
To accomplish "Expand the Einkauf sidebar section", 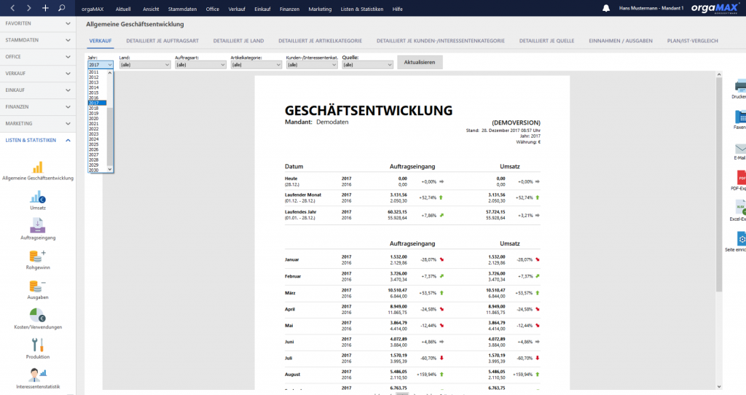I will click(x=38, y=90).
